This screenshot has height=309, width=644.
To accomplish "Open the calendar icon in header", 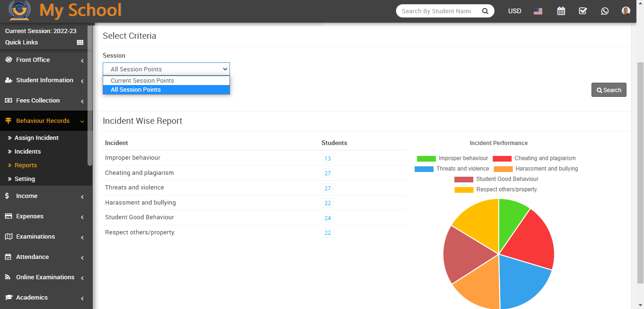I will 561,11.
